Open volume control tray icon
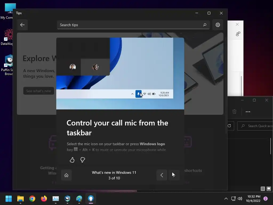 pos(240,199)
